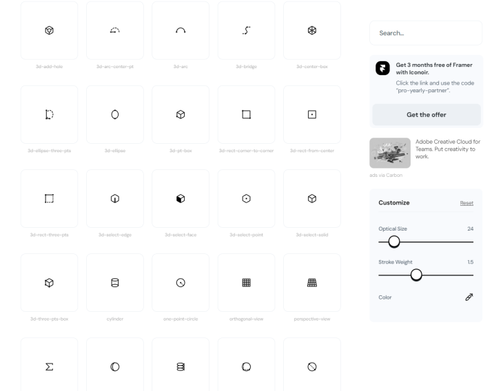Viewport: 503px width, 391px height.
Task: Reset the Customize settings
Action: click(x=466, y=203)
